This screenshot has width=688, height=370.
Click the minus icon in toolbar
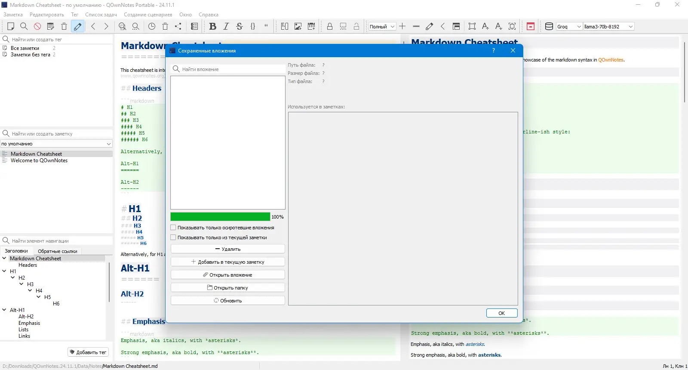[x=416, y=26]
